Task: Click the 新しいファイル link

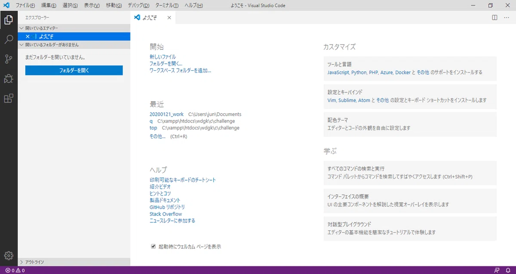Action: coord(163,57)
